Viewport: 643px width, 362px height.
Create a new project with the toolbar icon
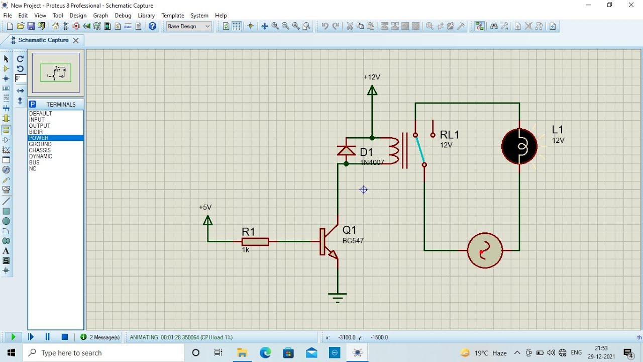coord(10,26)
